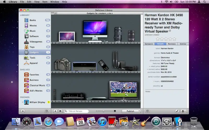This screenshot has height=130, width=209.
Task: Open Time Machine from the Dock
Action: (156, 121)
